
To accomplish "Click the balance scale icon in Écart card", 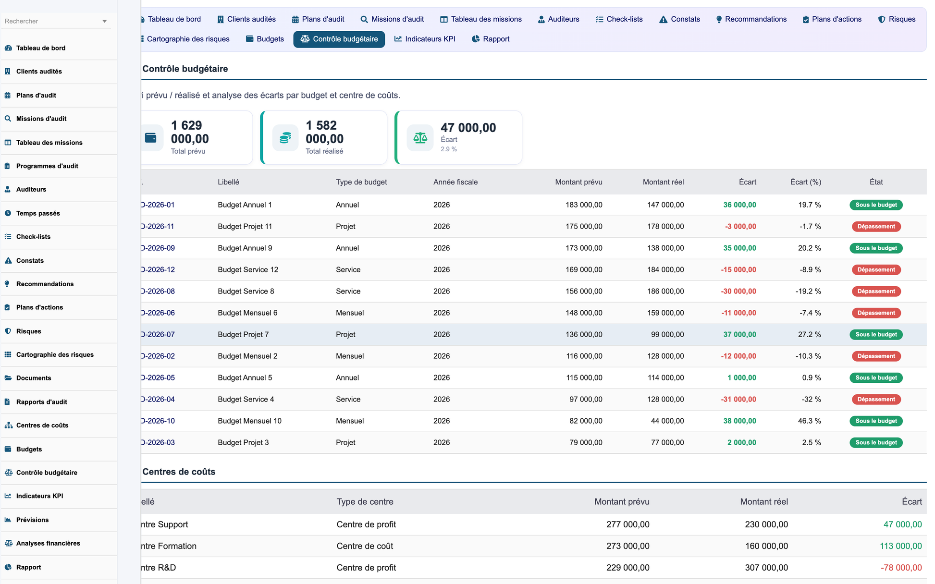I will (420, 138).
